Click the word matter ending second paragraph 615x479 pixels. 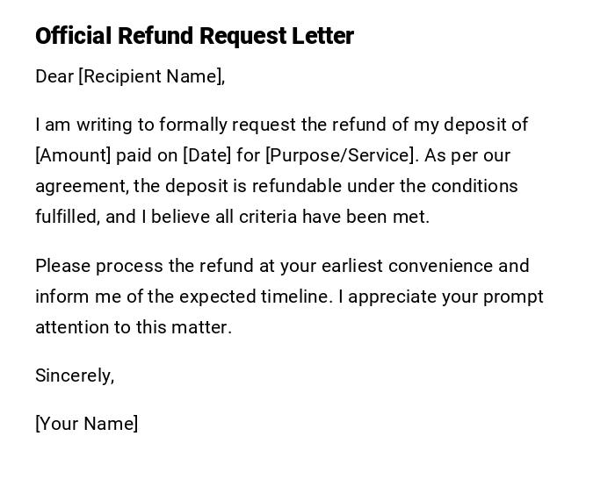[206, 327]
